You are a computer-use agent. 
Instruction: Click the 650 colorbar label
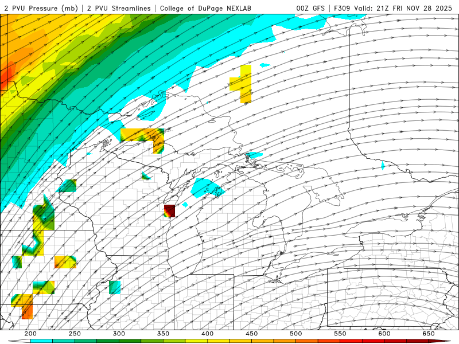coord(428,334)
